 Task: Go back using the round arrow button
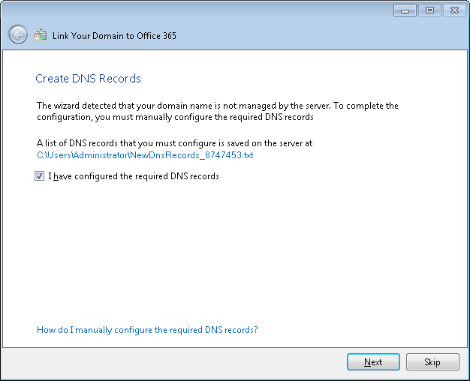pos(18,34)
